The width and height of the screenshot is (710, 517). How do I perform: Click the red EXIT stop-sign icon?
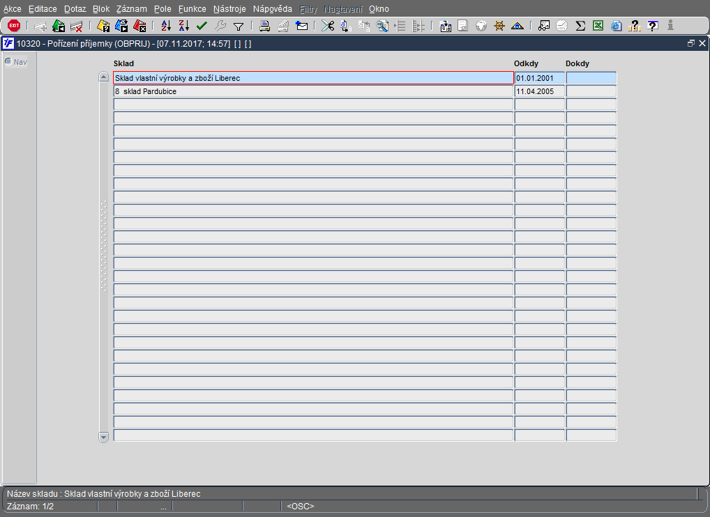[x=14, y=26]
